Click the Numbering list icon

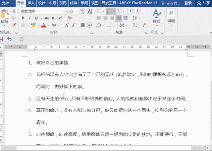coord(109,11)
